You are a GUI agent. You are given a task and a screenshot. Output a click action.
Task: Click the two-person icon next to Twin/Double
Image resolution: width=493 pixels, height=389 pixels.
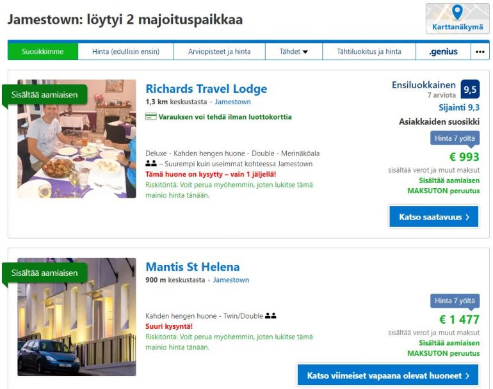[270, 315]
